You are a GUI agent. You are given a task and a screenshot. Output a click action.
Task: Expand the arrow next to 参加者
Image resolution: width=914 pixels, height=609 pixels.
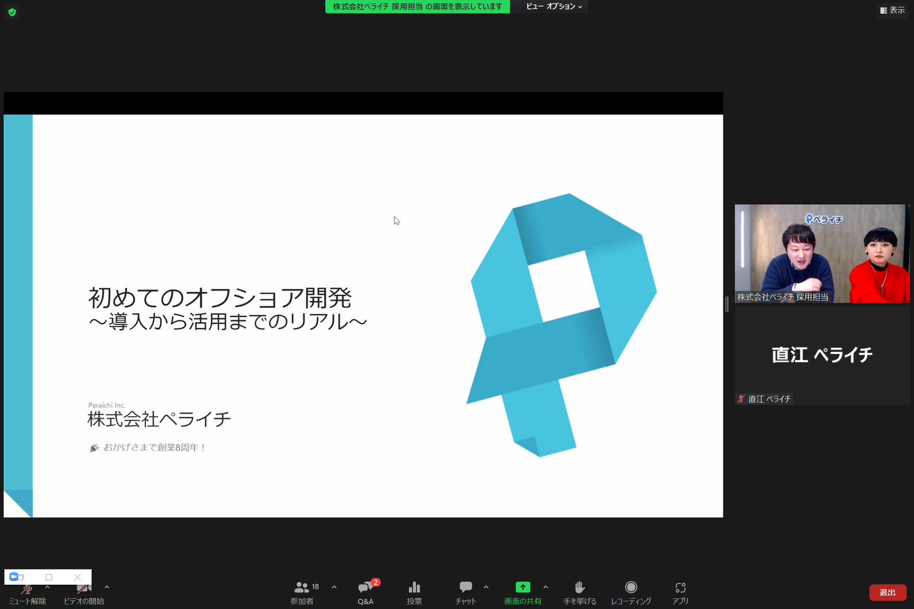pos(334,587)
